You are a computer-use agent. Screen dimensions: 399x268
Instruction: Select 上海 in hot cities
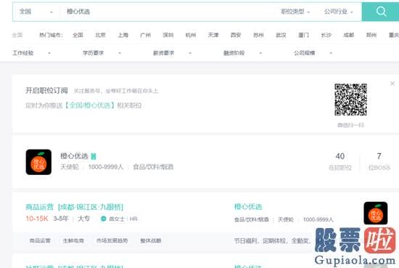point(123,35)
